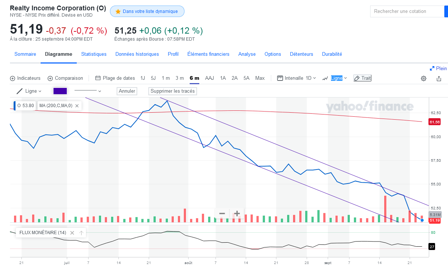This screenshot has width=448, height=267.
Task: Select 6 m date range
Action: point(194,78)
